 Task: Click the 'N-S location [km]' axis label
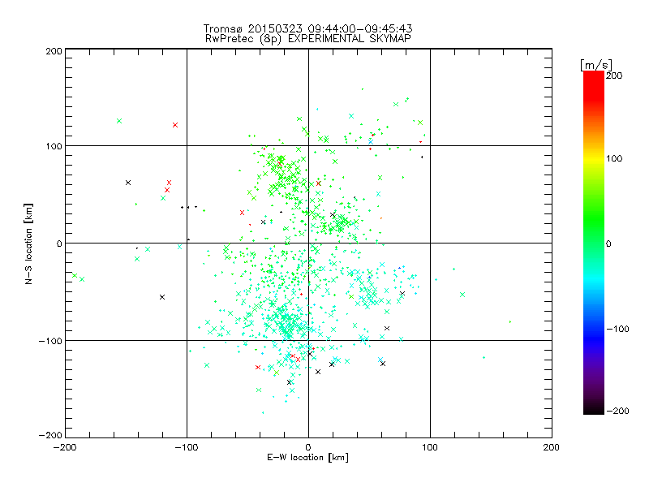coord(28,243)
